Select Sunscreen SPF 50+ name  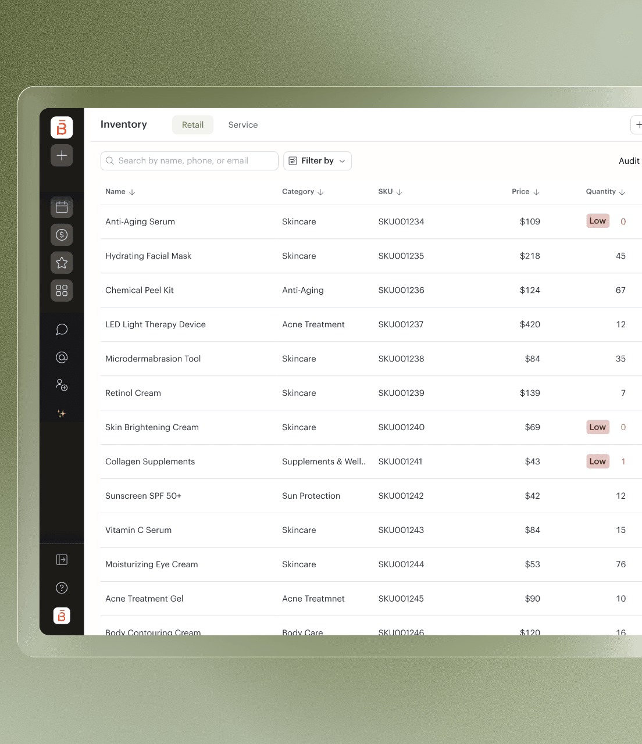(x=143, y=496)
